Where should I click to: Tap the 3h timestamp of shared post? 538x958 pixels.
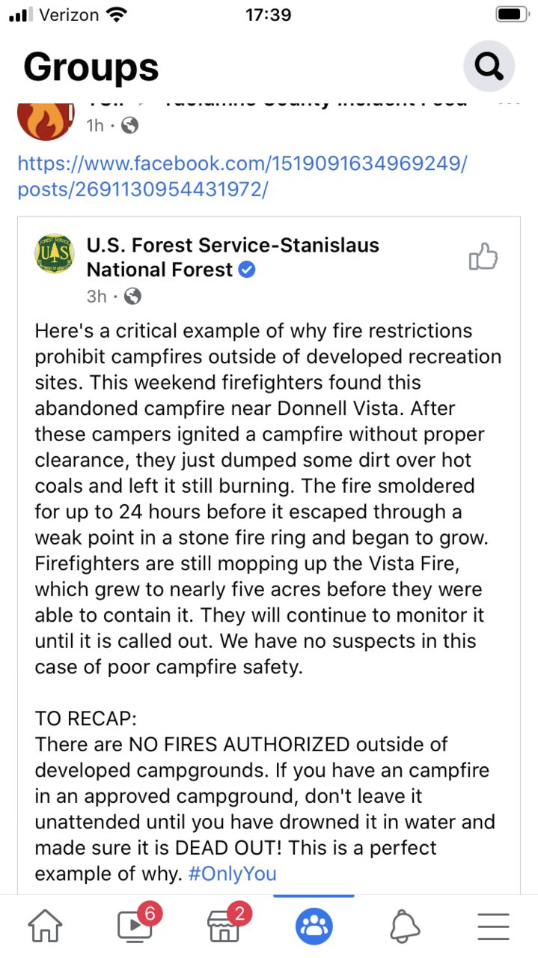coord(97,297)
